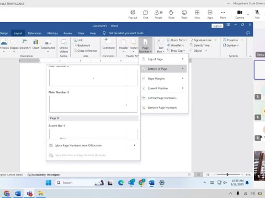
Task: Open the Mailings ribbon tab
Action: (x=52, y=33)
